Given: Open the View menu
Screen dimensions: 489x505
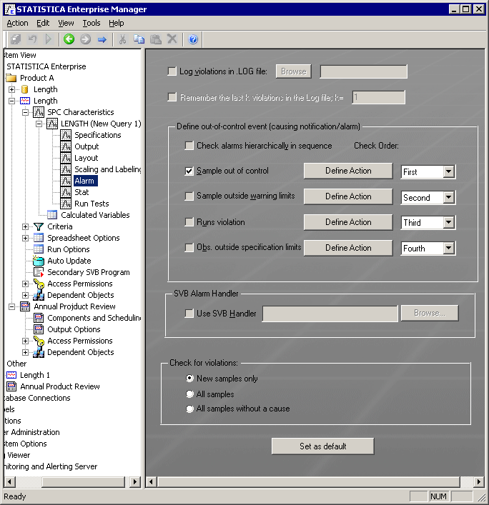Looking at the screenshot, I should tap(66, 23).
